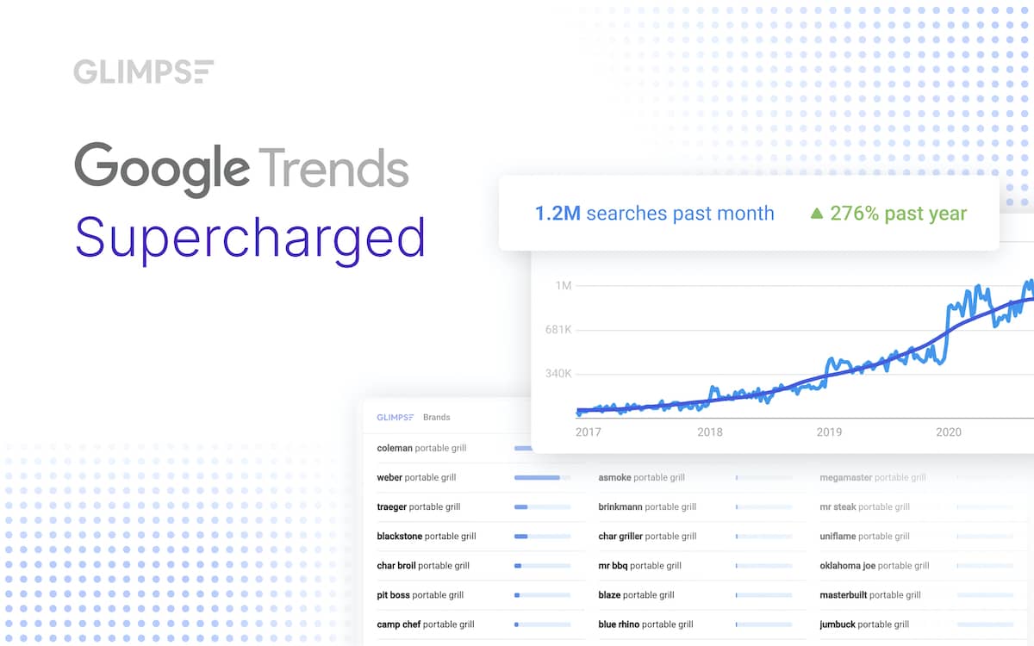Click the green upward triangle trend icon
The height and width of the screenshot is (646, 1034).
click(x=817, y=214)
